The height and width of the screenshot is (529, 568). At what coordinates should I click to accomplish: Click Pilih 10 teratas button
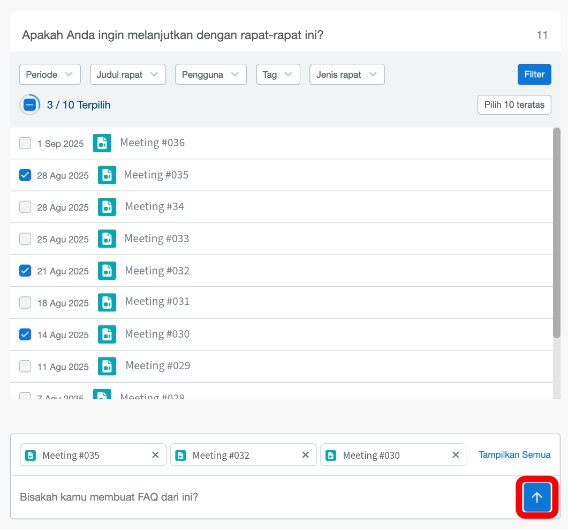point(514,105)
